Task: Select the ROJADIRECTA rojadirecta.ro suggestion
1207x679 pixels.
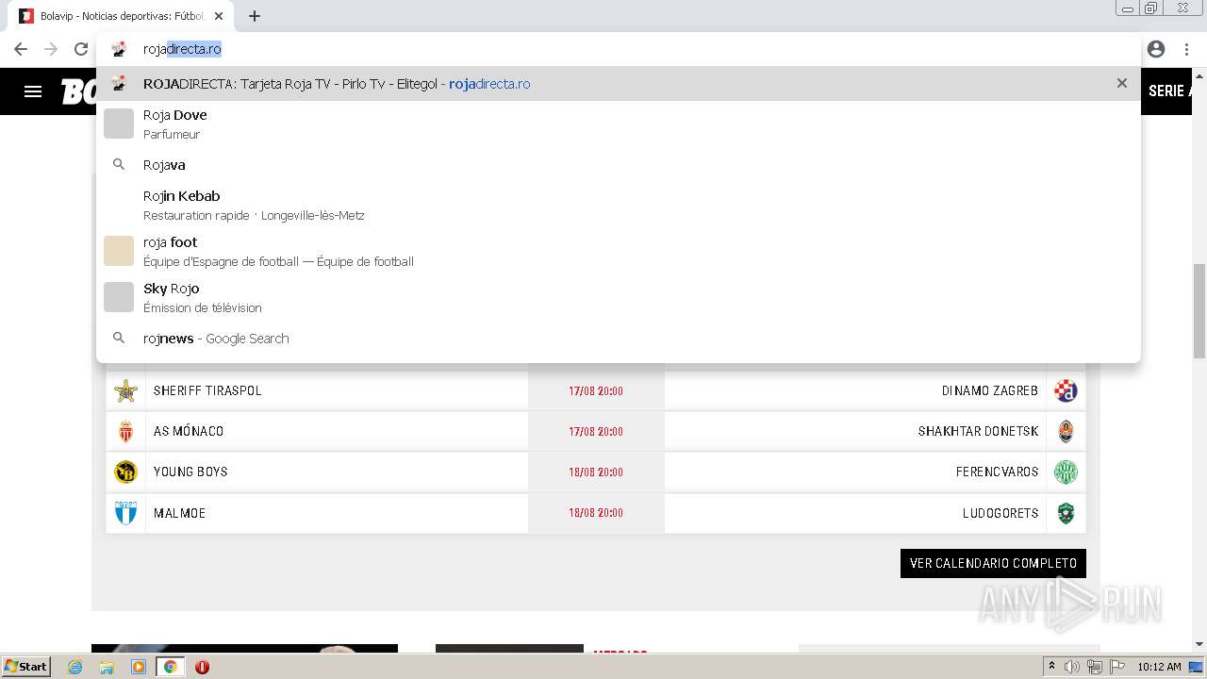Action: click(x=618, y=84)
